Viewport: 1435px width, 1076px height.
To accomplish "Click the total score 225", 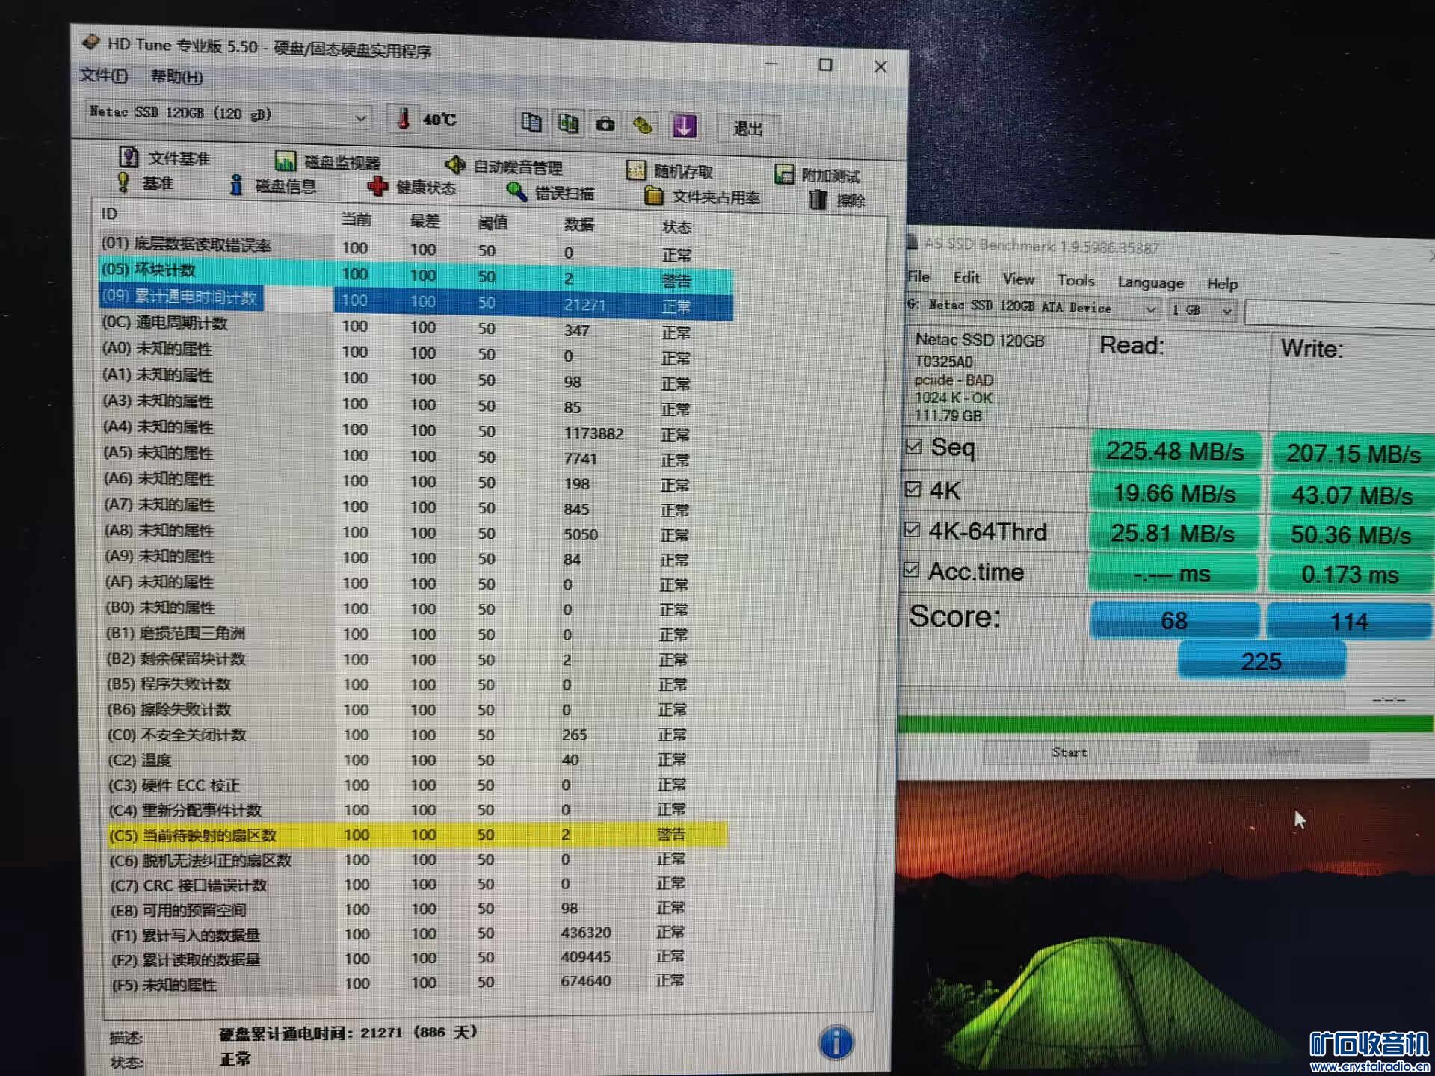I will click(x=1262, y=661).
